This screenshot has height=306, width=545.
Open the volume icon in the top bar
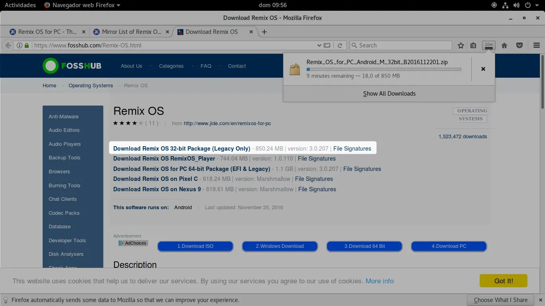(516, 5)
